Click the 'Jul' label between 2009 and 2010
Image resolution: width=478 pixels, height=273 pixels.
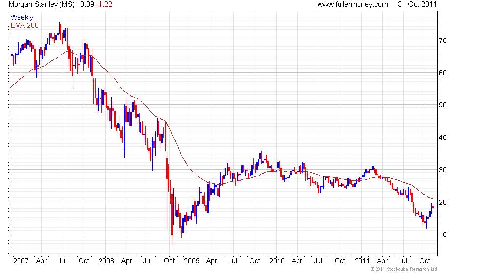(233, 261)
